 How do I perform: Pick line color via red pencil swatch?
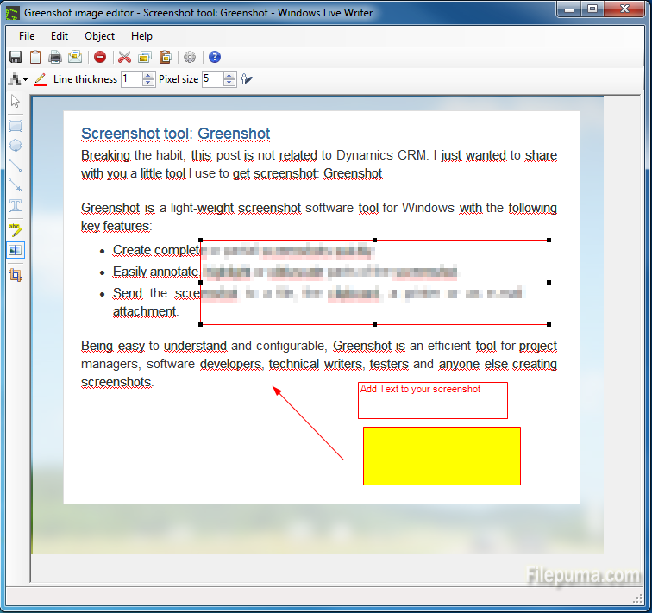click(x=41, y=79)
